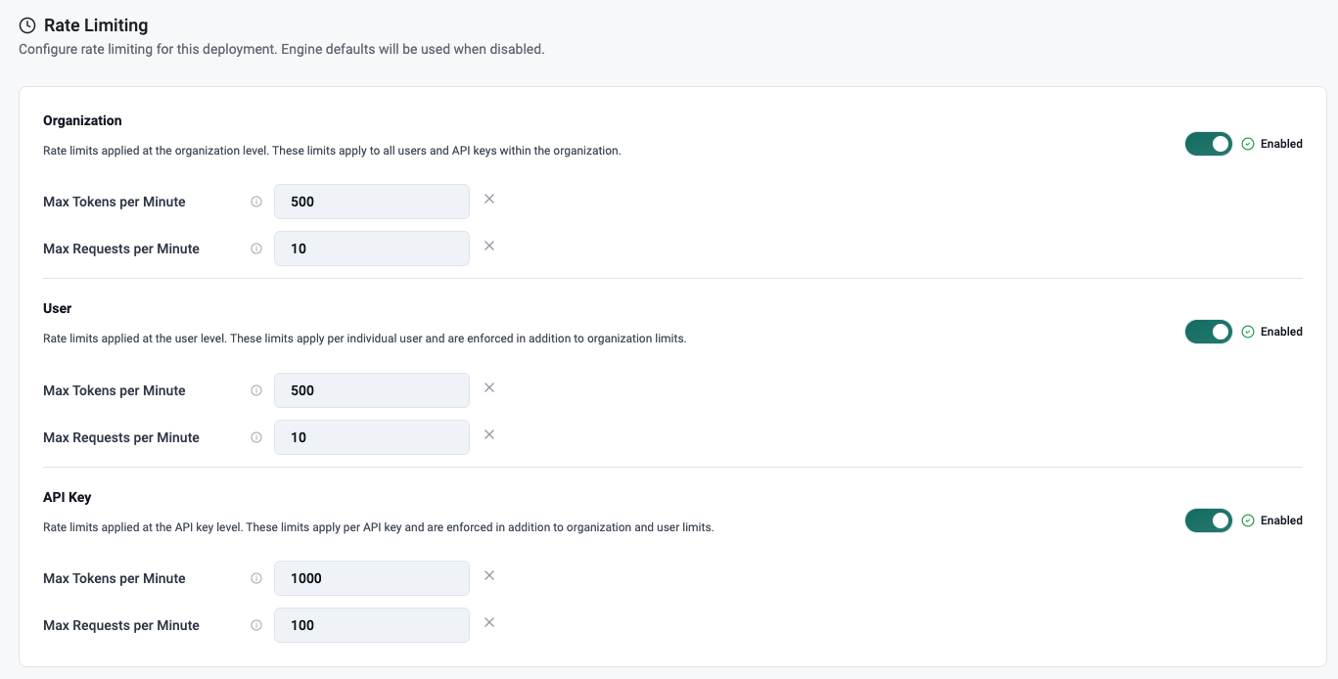Show info for User Max Tokens per Minute
Screen dimensions: 1338x679
pyautogui.click(x=256, y=390)
